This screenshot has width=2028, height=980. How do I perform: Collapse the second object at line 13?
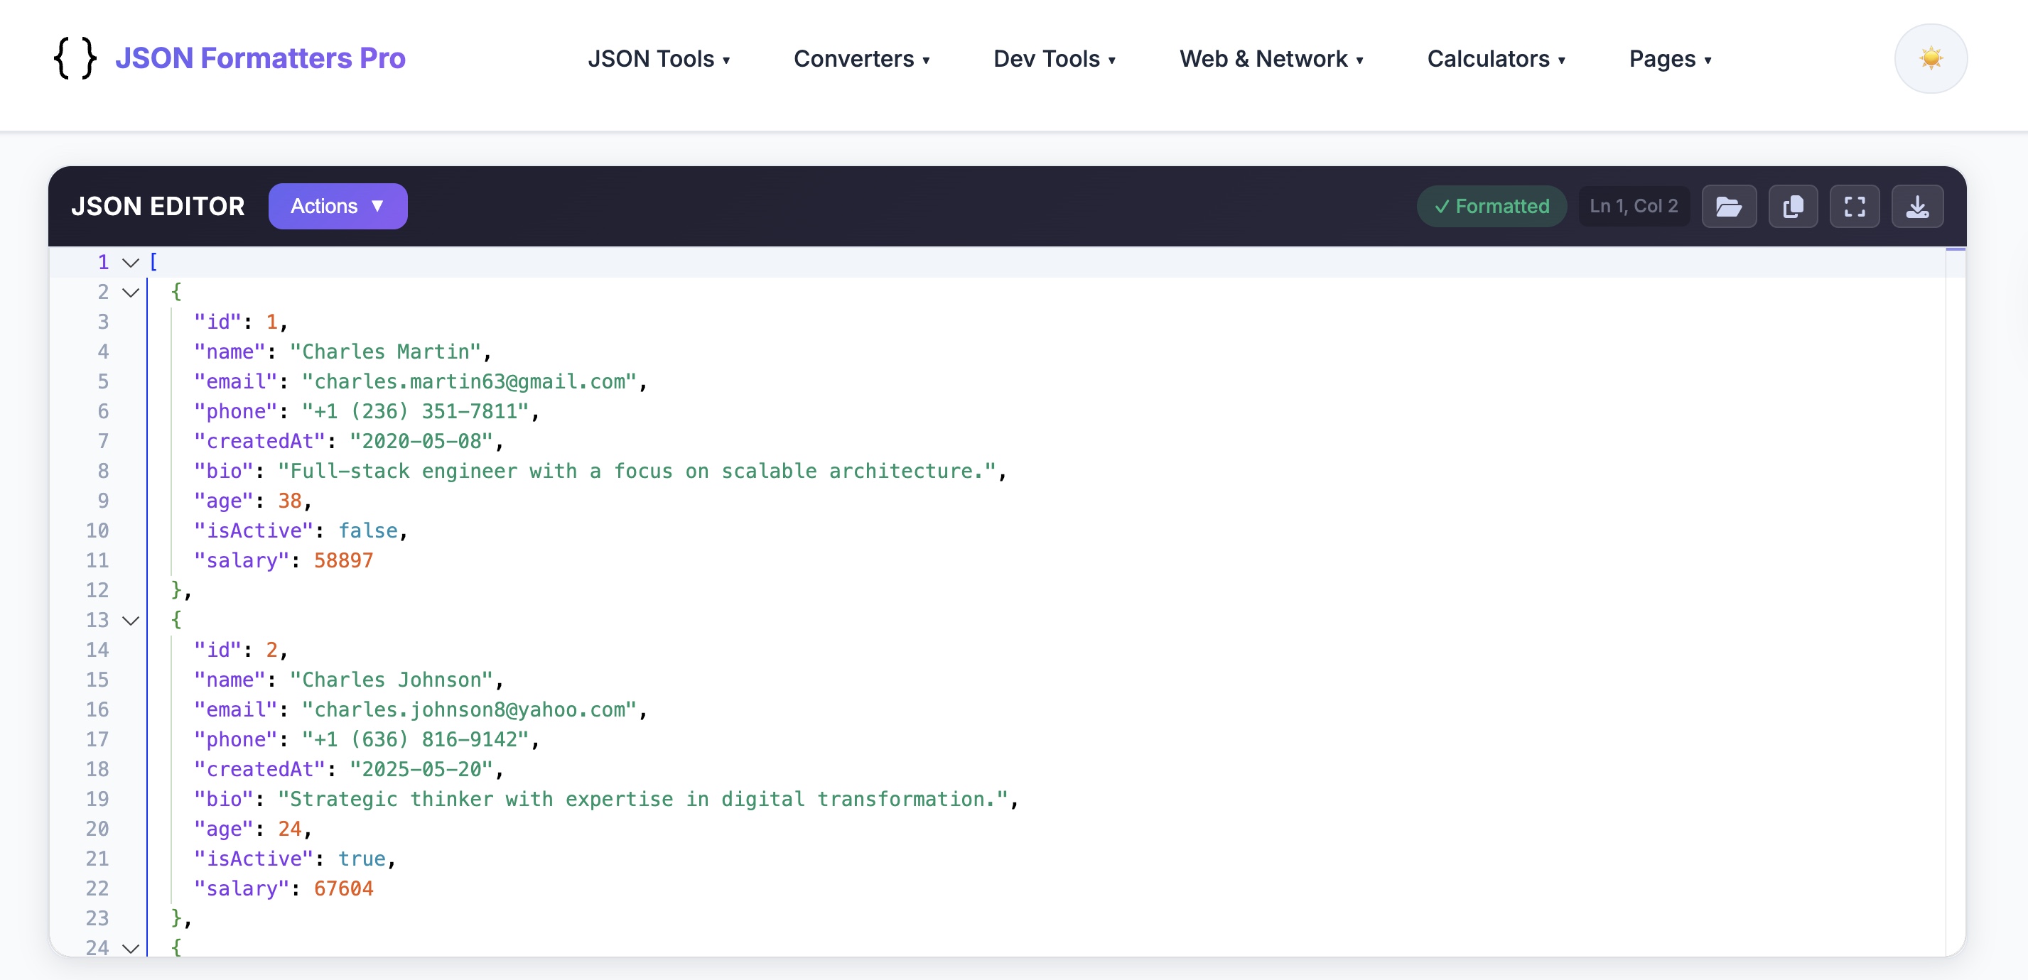coord(130,621)
